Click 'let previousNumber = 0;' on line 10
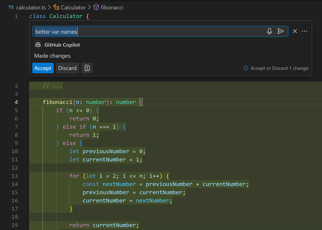This screenshot has width=322, height=230. pos(107,152)
